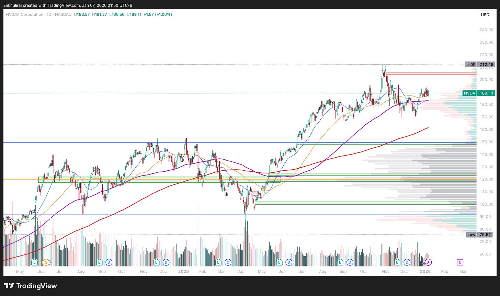Image resolution: width=500 pixels, height=296 pixels.
Task: Select the red resistance zone near 205
Action: point(431,73)
